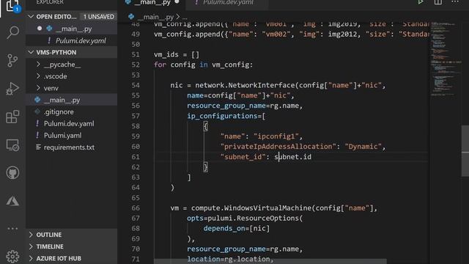This screenshot has width=469, height=264.
Task: Click "opts=pulumi.ResourceOptions(" on line 67
Action: pyautogui.click(x=245, y=219)
